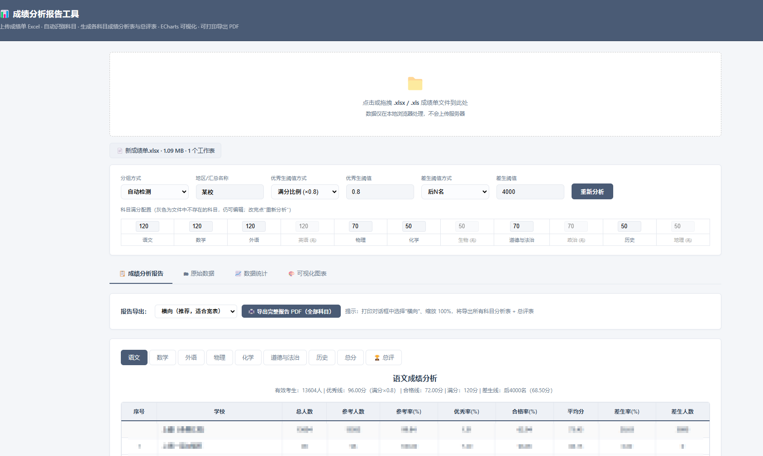Click 地理 (无) full-score input
Screen dimensions: 763x456
click(683, 226)
